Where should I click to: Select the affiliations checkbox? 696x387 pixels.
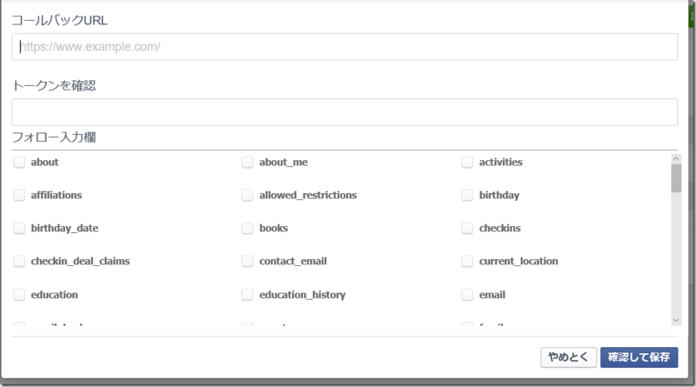(19, 195)
